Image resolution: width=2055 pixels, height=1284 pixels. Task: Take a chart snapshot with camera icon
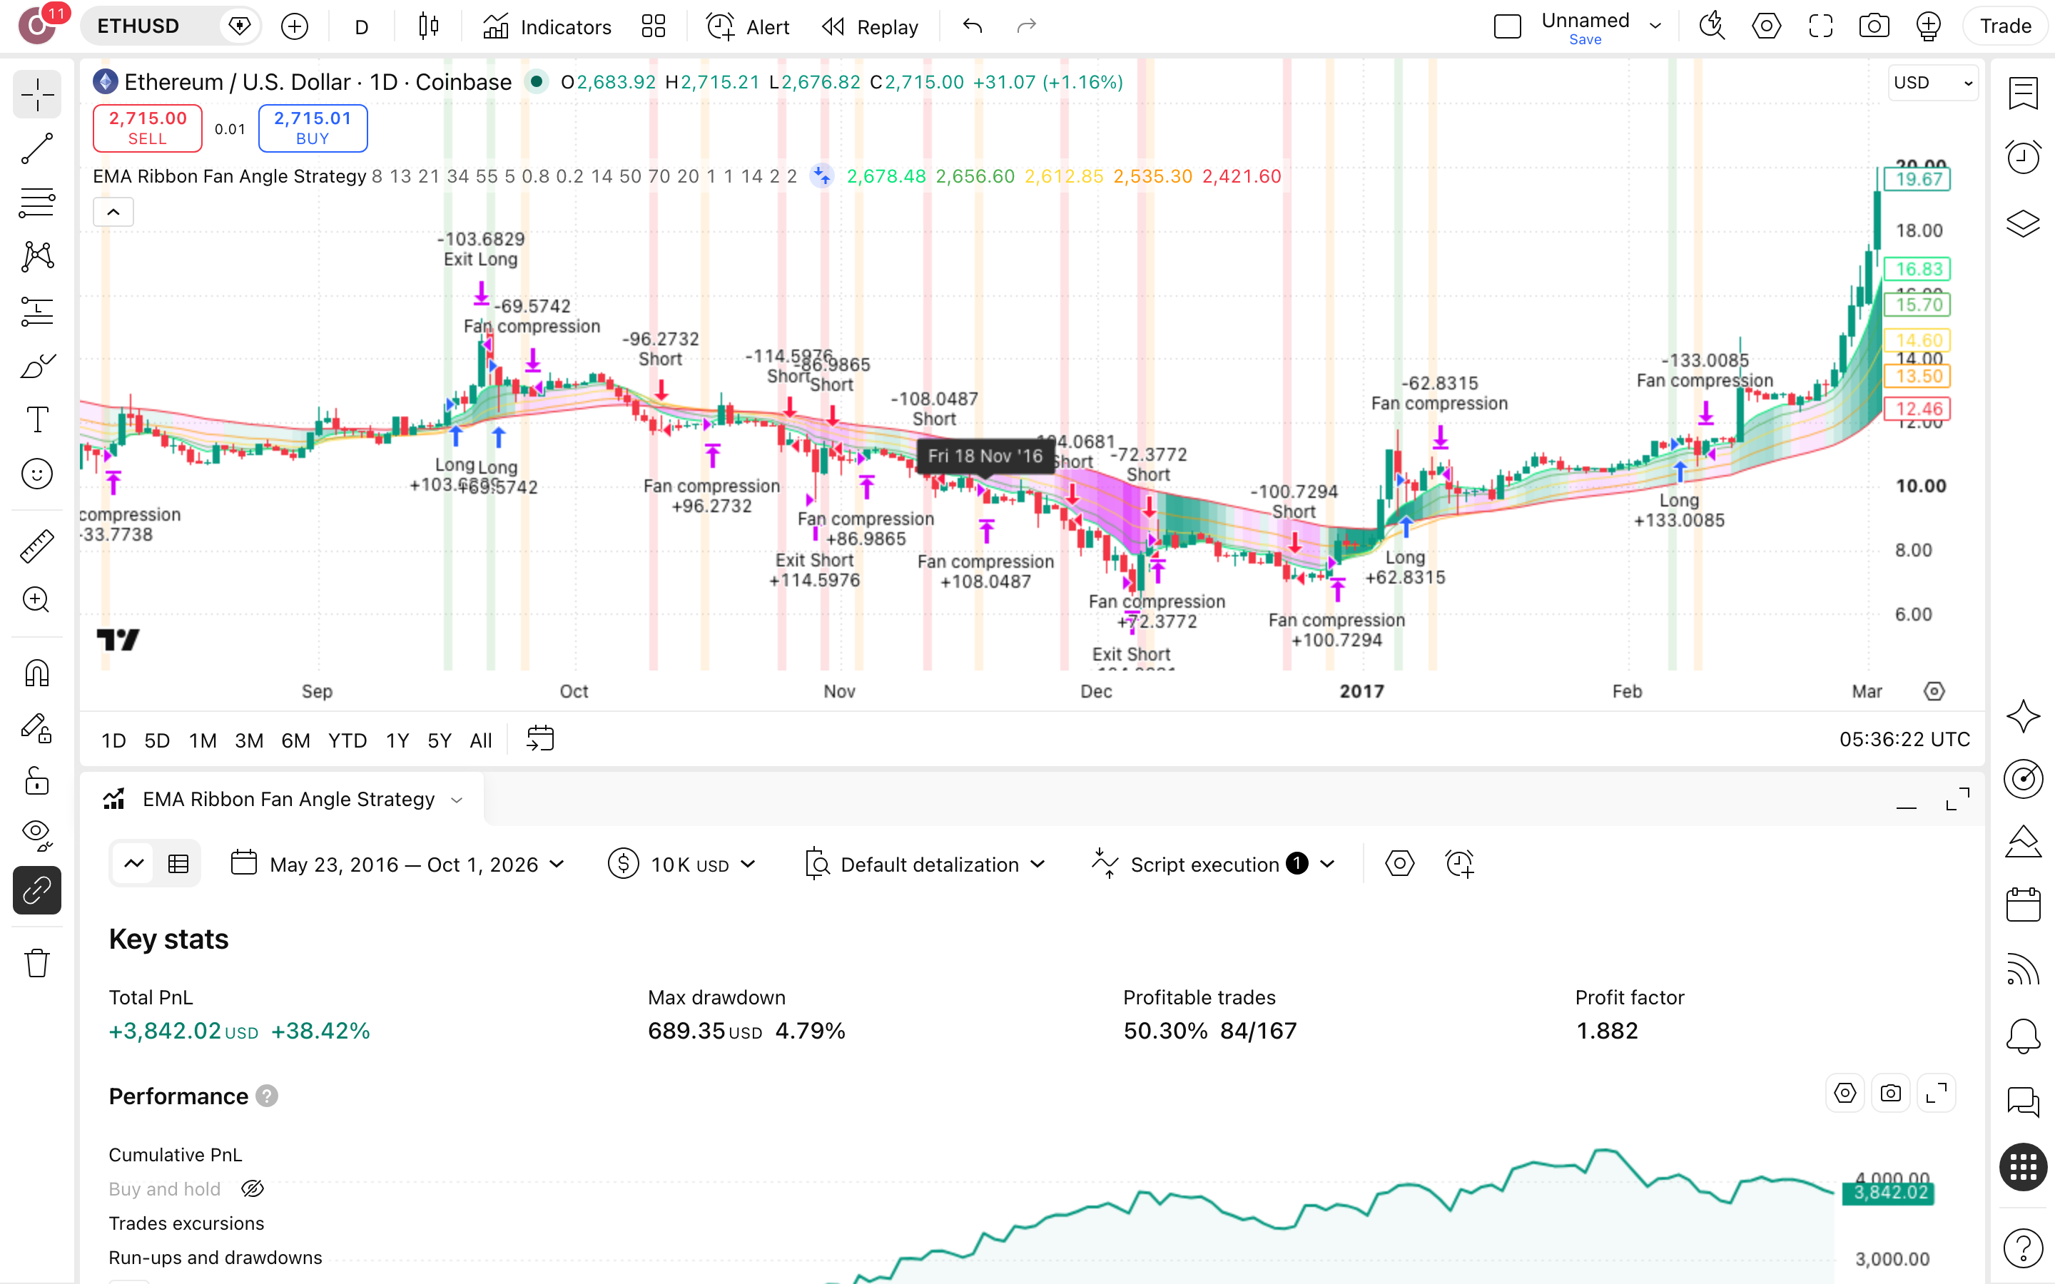[1874, 26]
